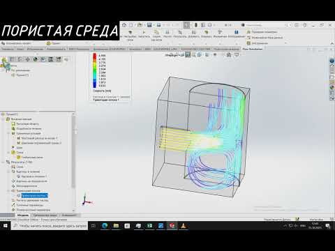Click the Options gear icon in the top bar

(x=209, y=25)
